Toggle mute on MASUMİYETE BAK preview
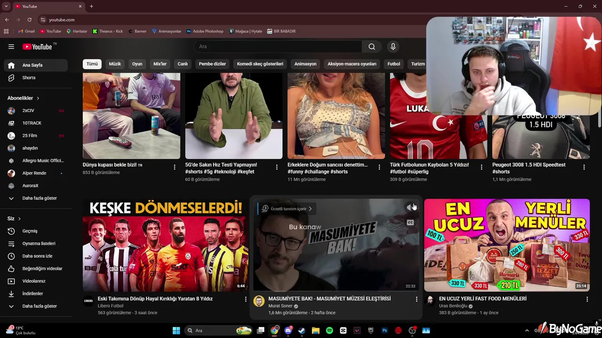602x338 pixels. [410, 207]
